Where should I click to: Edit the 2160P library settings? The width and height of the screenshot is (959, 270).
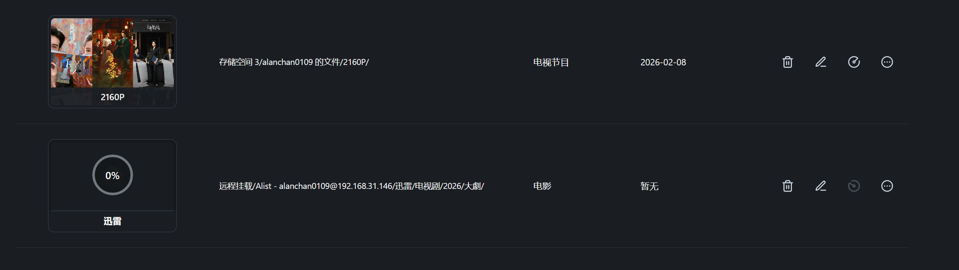point(820,62)
